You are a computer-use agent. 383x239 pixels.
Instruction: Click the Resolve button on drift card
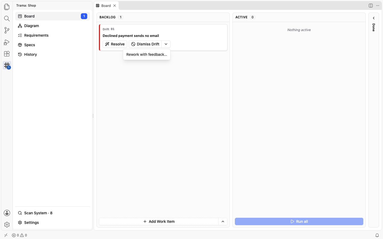(115, 44)
